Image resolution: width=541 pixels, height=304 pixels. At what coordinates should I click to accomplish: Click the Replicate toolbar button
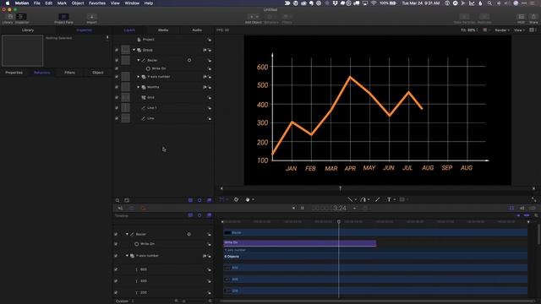[484, 17]
